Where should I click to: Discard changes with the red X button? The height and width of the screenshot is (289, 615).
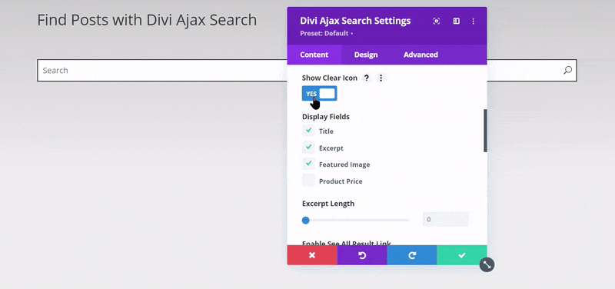312,255
